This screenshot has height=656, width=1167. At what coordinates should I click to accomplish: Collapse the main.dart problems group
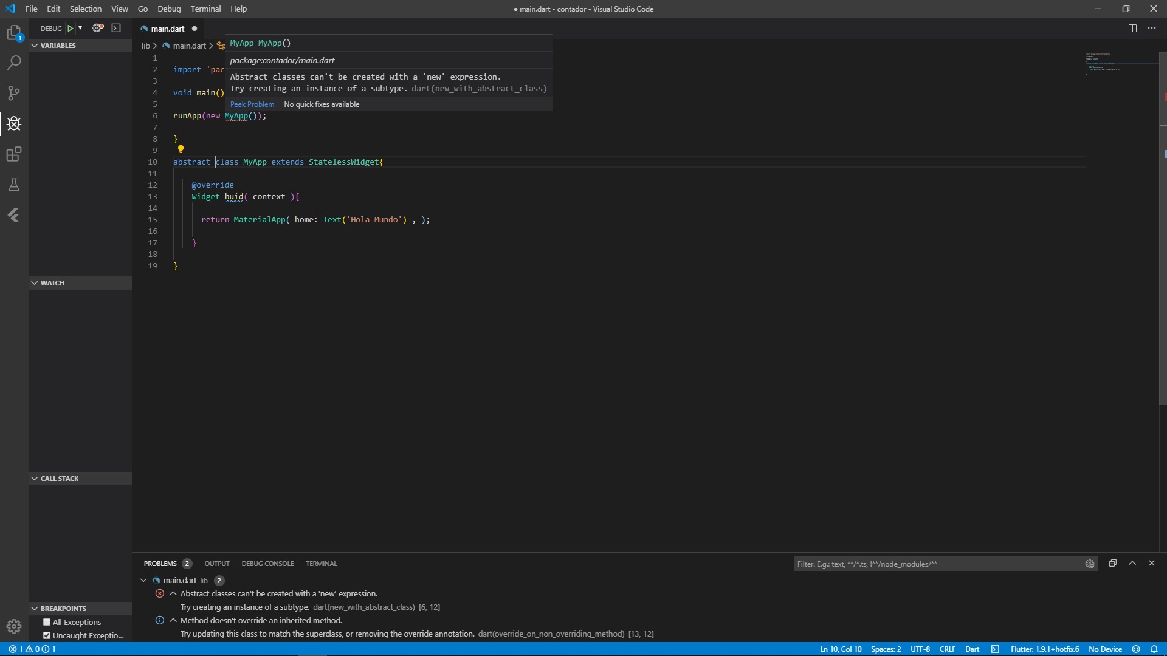tap(143, 580)
